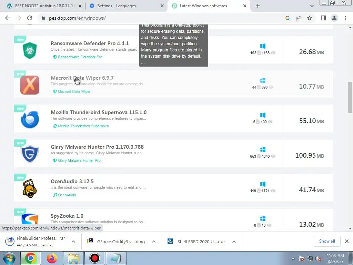This screenshot has width=353, height=265.
Task: Open the notepad app in taskbar
Action: click(116, 258)
